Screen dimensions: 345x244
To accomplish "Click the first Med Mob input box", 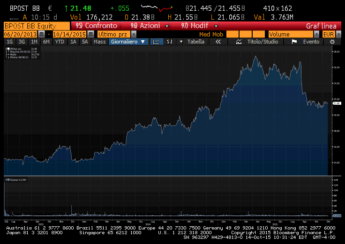I will tap(232, 34).
